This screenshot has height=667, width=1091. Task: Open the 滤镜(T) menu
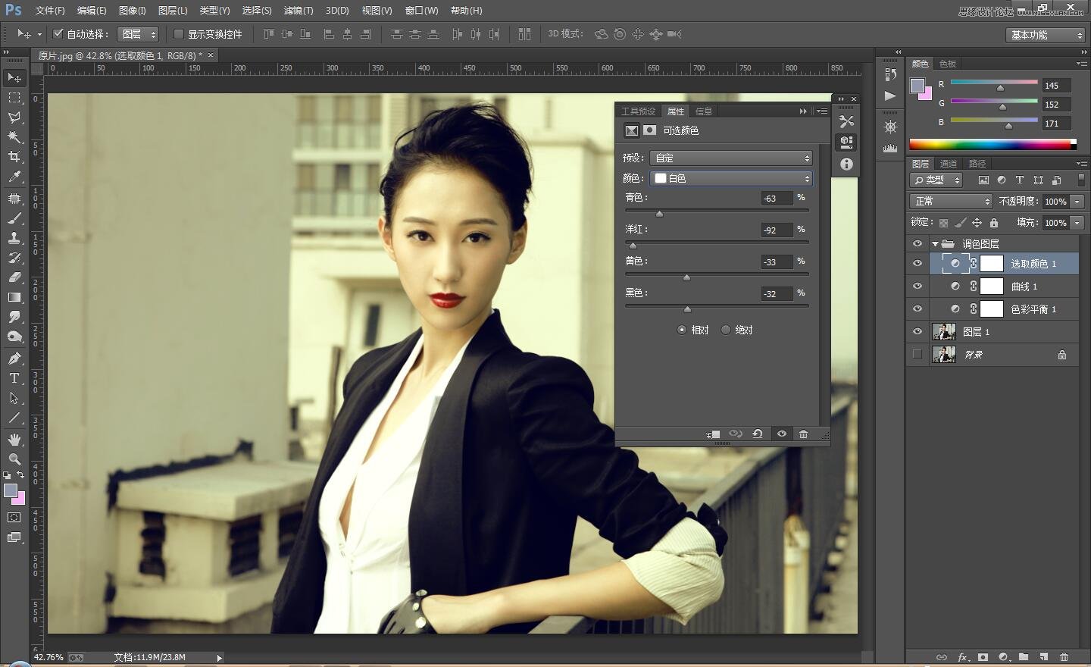(x=298, y=11)
